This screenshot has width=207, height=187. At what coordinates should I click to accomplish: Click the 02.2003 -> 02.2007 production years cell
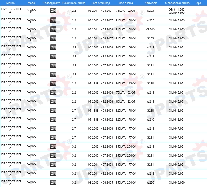(101, 20)
